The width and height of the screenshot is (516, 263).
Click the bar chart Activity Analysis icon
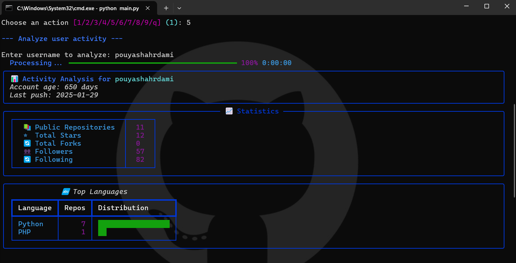(14, 79)
